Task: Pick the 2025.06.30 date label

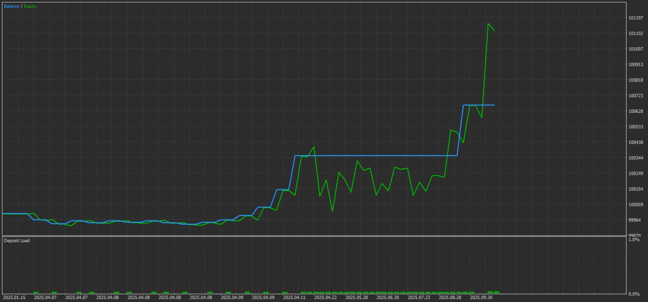Action: [x=388, y=297]
